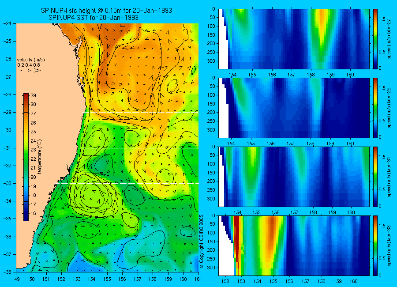Click the "23" label on temperature color bar

coord(34,150)
